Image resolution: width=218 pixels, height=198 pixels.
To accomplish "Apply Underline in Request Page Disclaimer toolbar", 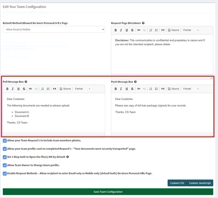I will (127, 30).
